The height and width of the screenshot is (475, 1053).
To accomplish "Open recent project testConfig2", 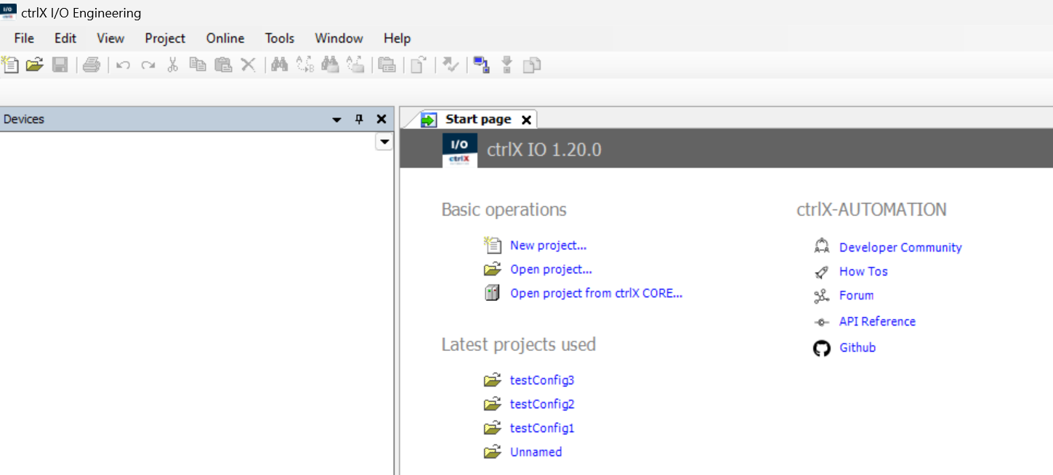I will [x=542, y=404].
